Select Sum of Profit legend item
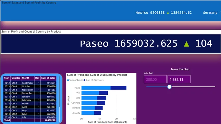221x124 pixels. 75,80
